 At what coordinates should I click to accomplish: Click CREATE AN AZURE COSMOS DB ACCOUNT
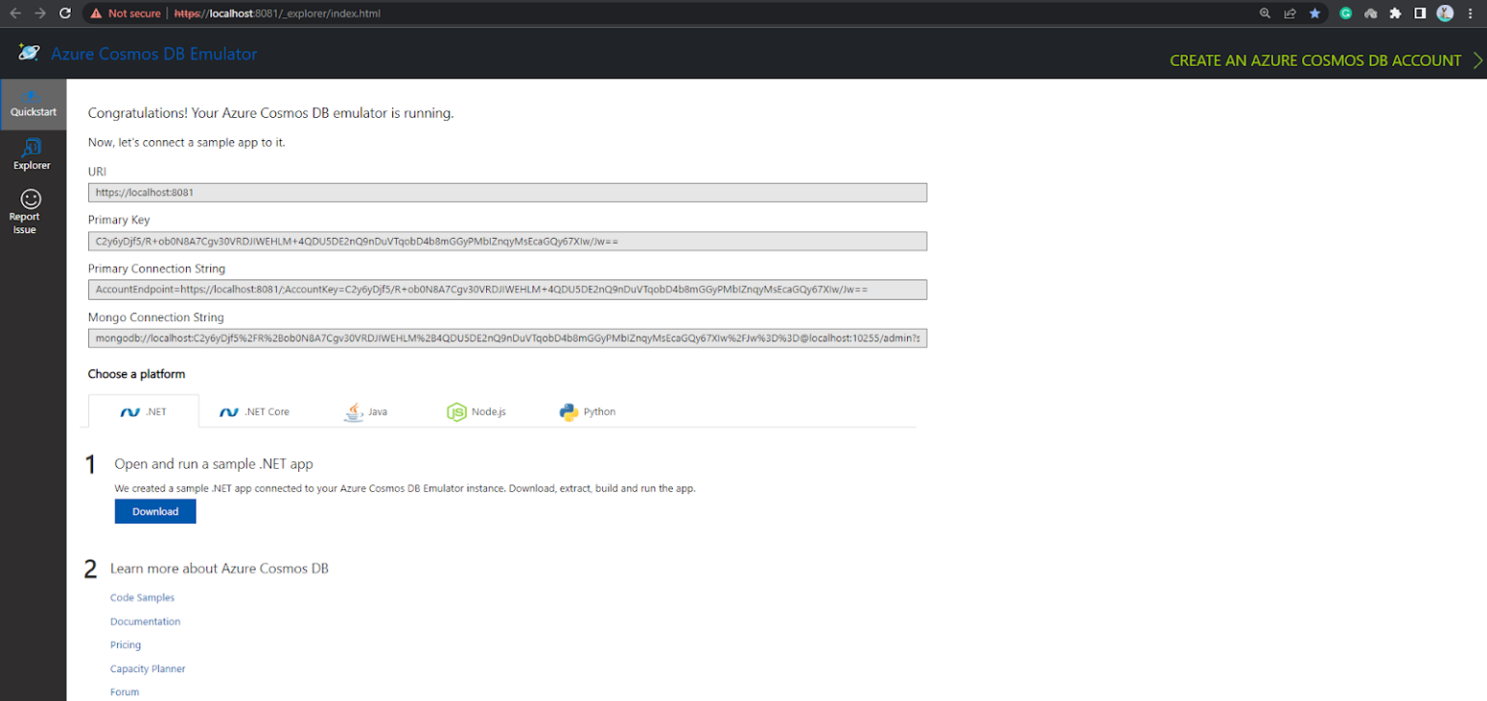(x=1314, y=59)
